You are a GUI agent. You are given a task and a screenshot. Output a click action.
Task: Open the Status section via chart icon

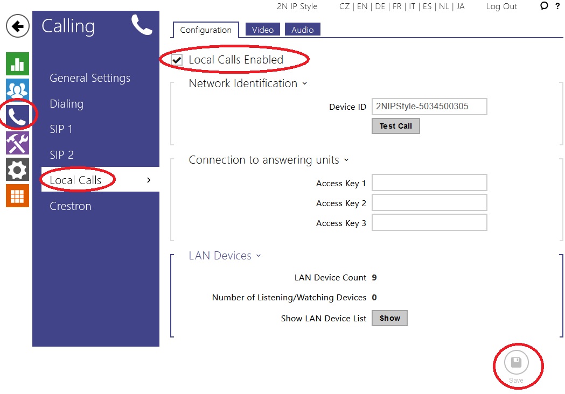pyautogui.click(x=17, y=64)
